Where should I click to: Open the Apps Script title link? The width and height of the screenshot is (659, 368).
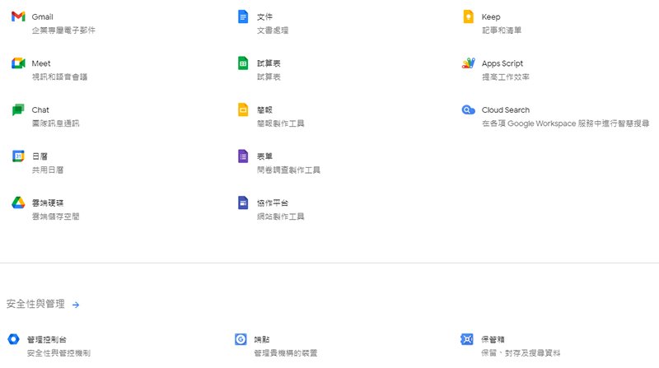502,63
